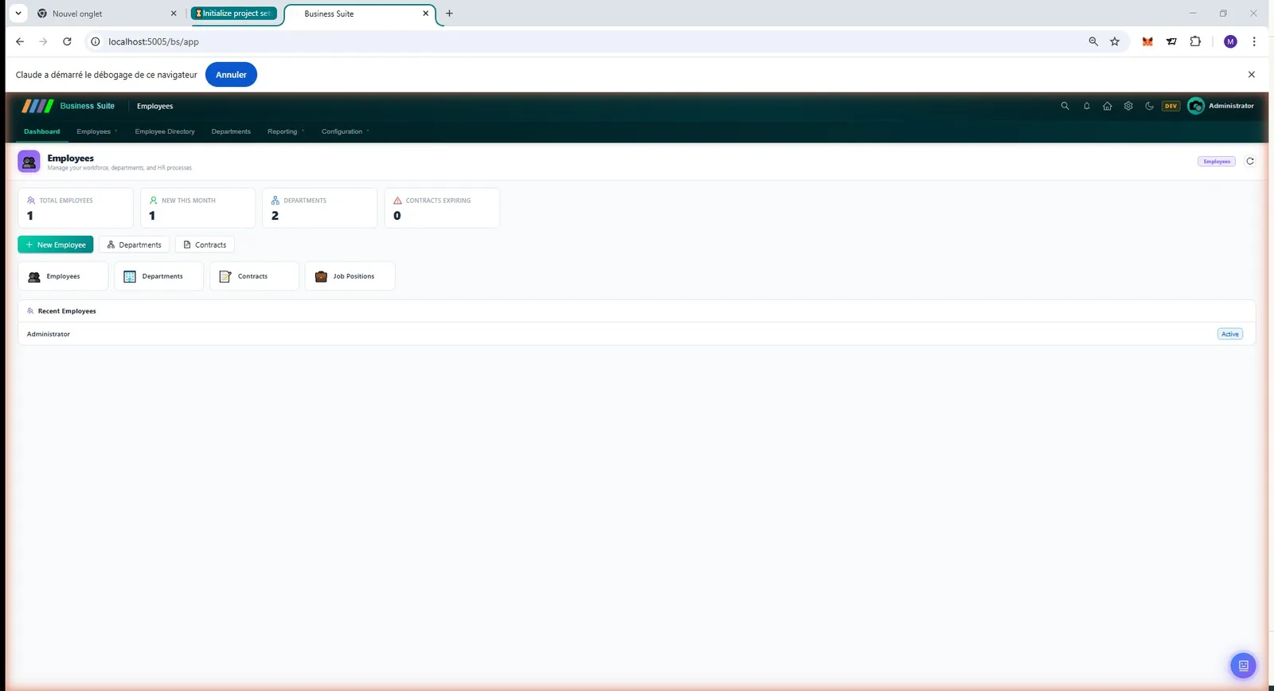Open a new browser tab

point(449,14)
